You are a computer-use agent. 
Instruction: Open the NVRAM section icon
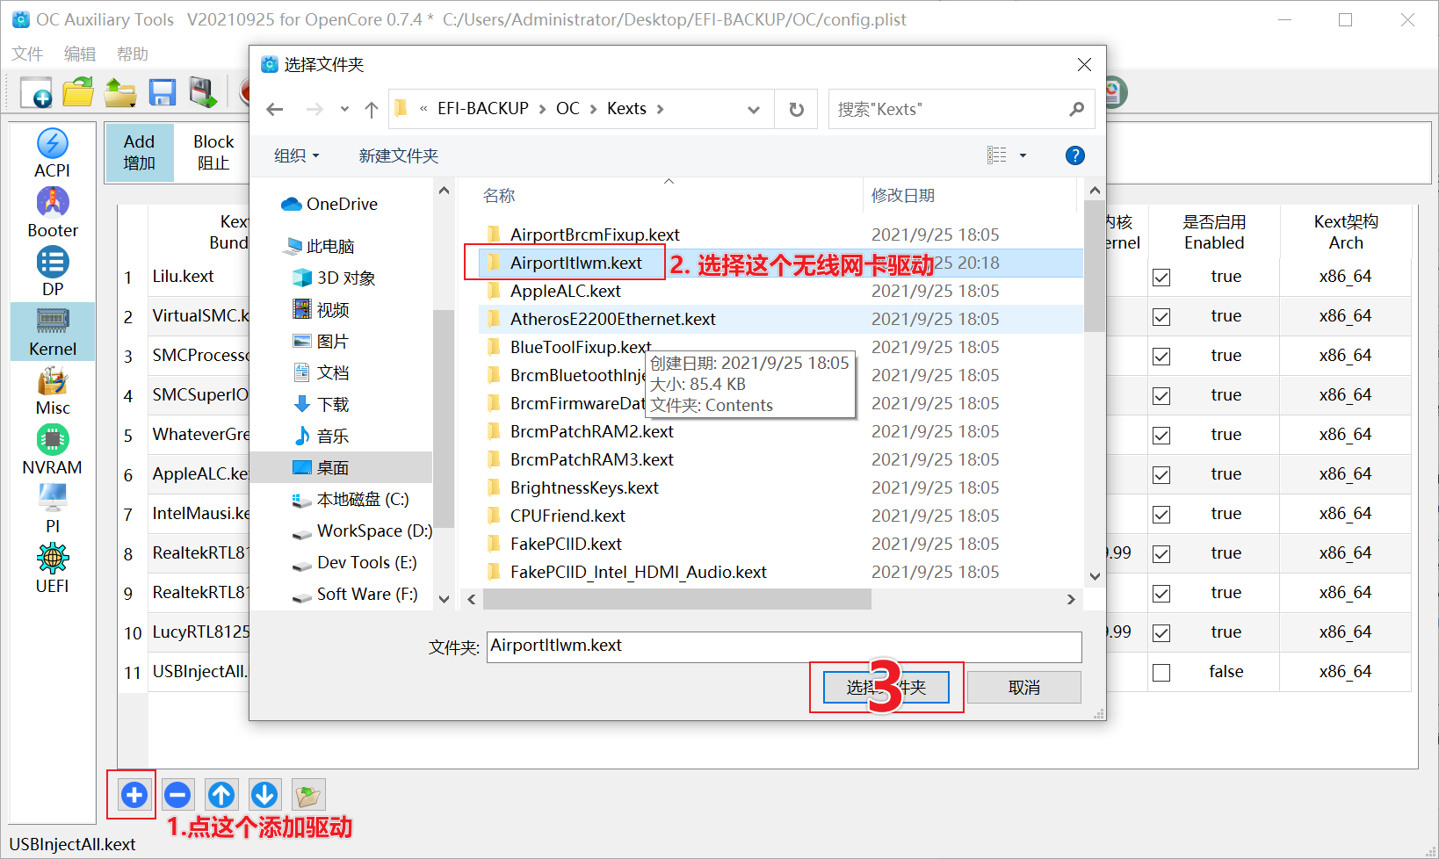(x=53, y=450)
